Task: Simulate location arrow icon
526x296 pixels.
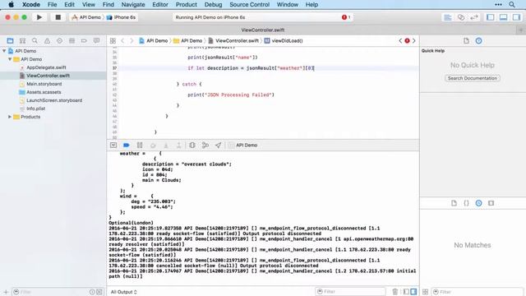Action: coord(218,145)
